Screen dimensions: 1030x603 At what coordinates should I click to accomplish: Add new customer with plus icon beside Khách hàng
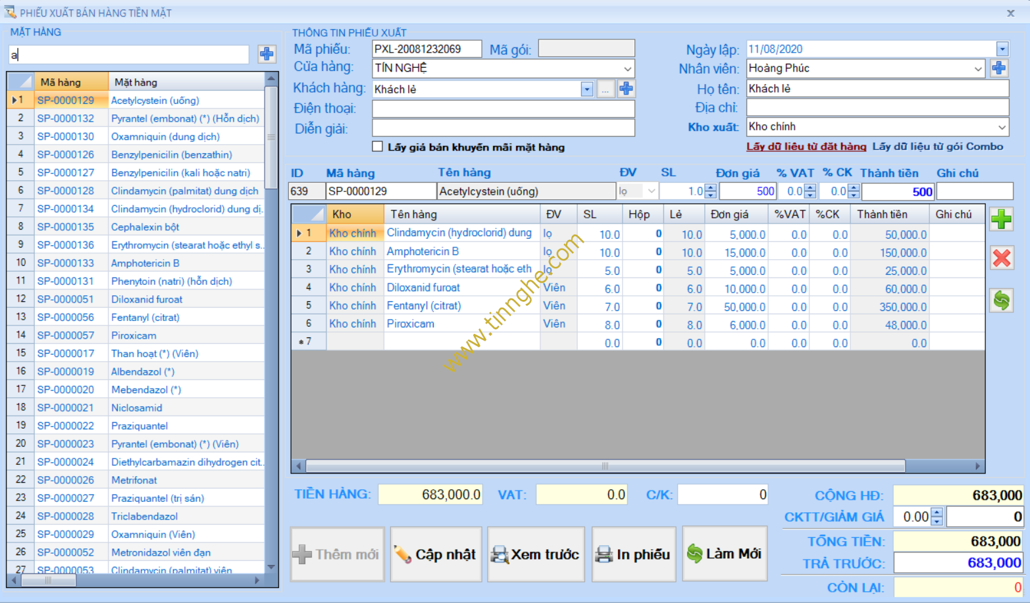click(626, 89)
